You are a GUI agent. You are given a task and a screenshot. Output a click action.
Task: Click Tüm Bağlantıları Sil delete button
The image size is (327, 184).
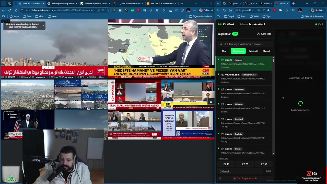[x=245, y=178]
